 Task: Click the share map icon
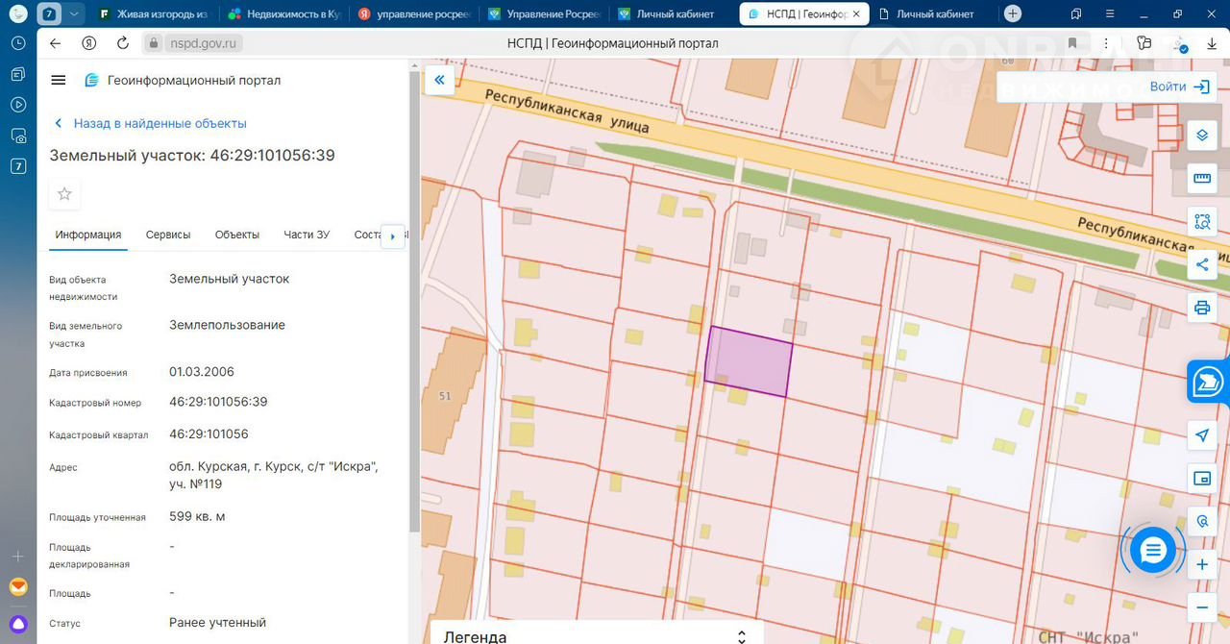click(1201, 265)
